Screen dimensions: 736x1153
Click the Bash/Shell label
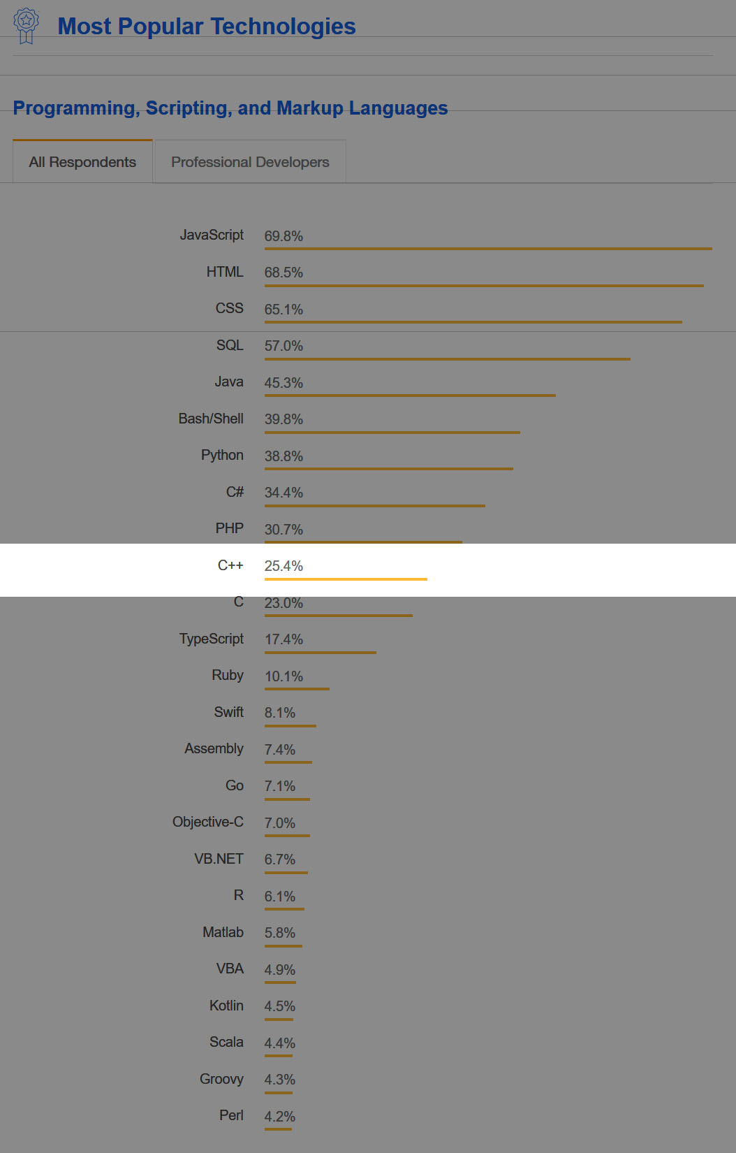(x=211, y=419)
